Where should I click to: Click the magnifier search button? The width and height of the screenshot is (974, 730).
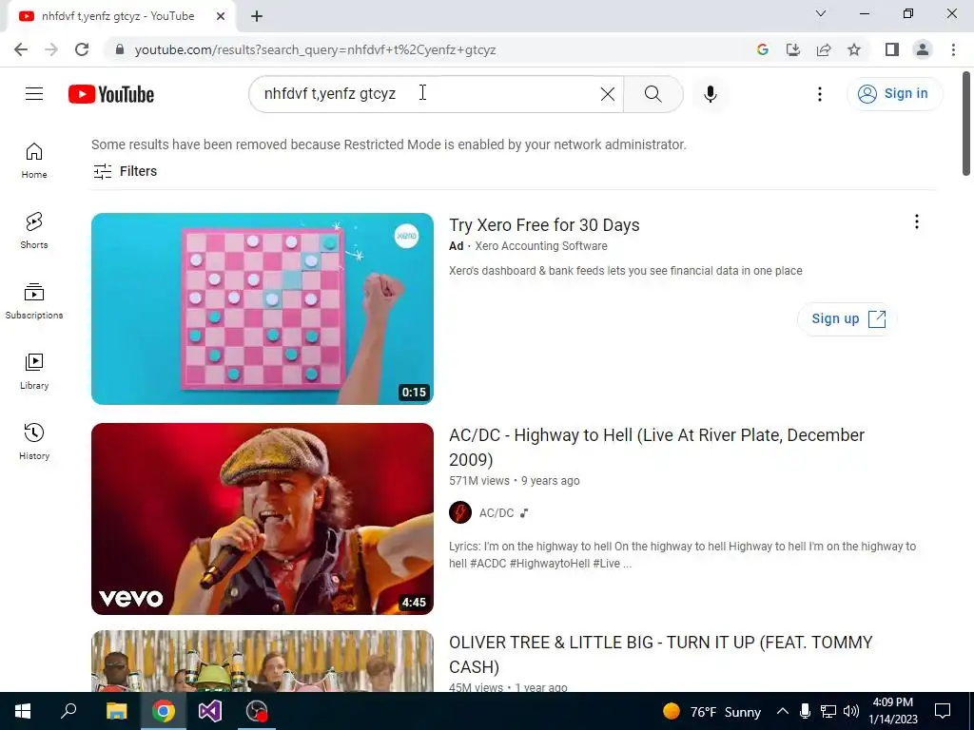tap(653, 94)
